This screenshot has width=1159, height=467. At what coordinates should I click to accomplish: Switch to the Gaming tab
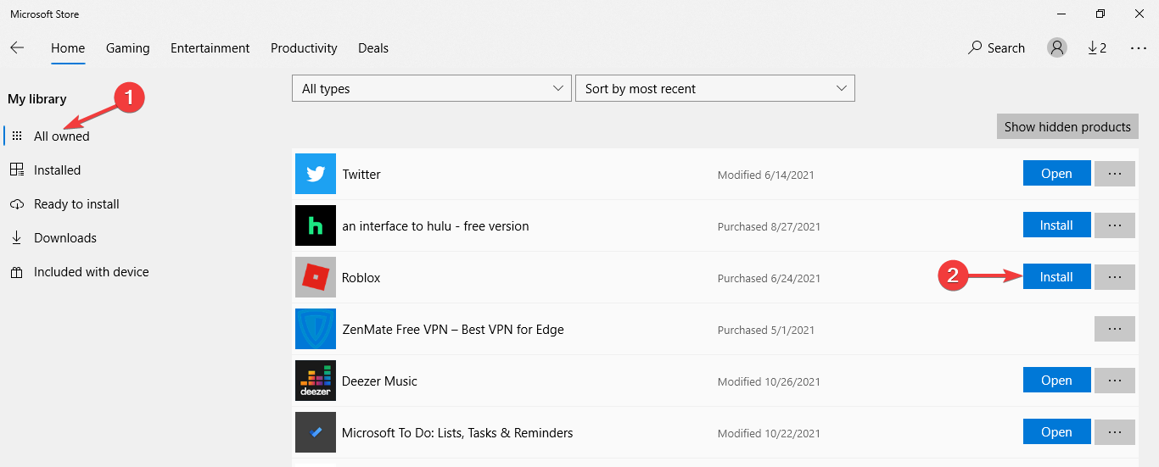127,48
